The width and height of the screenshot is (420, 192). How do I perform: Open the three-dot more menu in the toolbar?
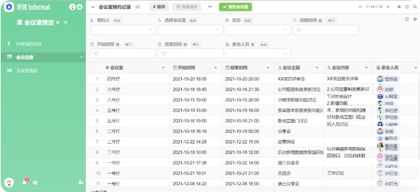tap(210, 7)
